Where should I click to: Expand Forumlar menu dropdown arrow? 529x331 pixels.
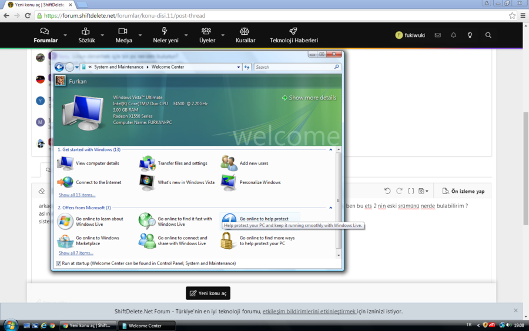pos(65,35)
